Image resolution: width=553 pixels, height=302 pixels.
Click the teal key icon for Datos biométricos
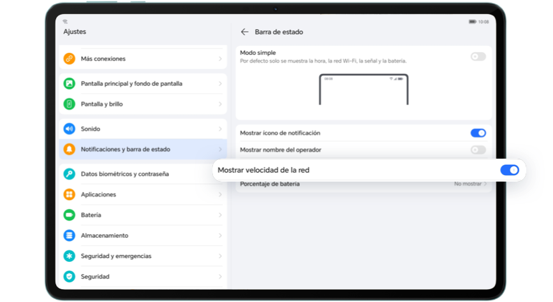pos(70,174)
